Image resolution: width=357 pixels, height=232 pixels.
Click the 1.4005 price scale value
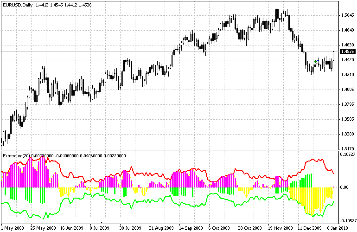(347, 90)
